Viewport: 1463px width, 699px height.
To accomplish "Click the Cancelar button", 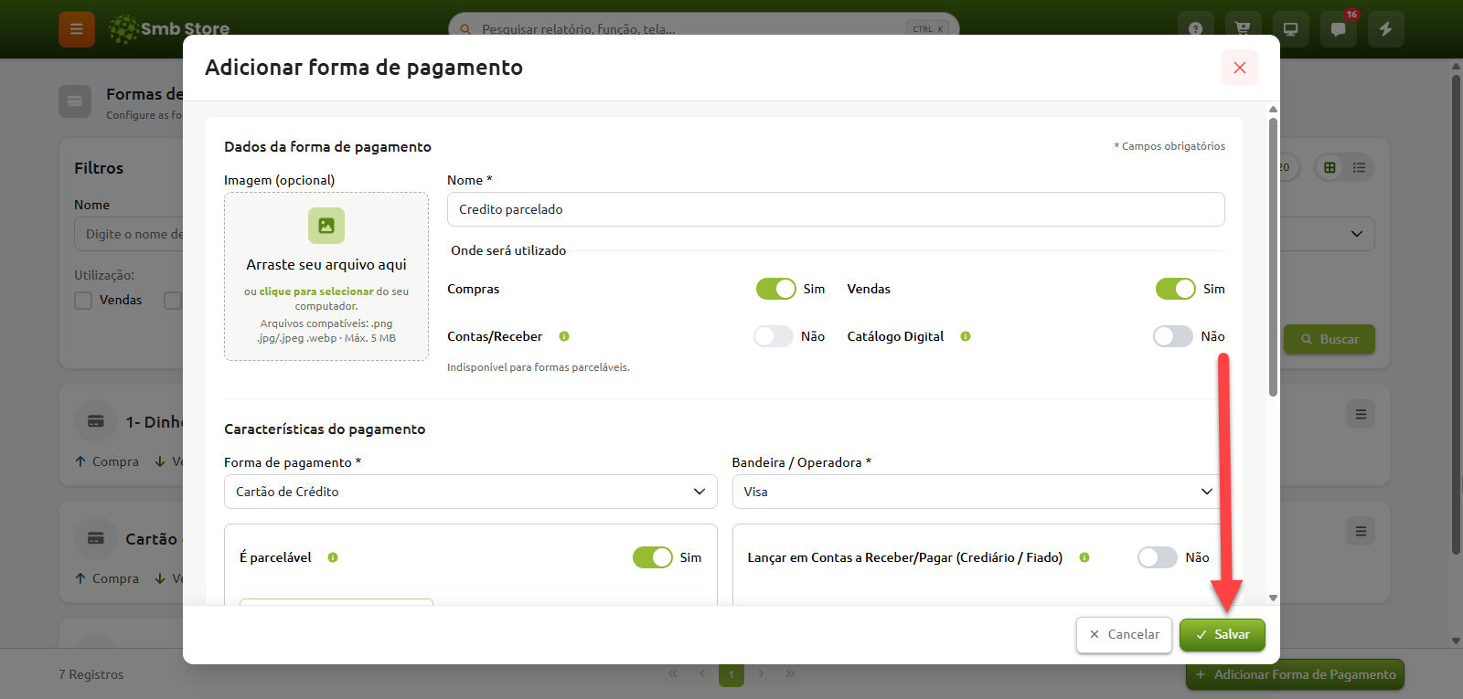I will (1124, 635).
